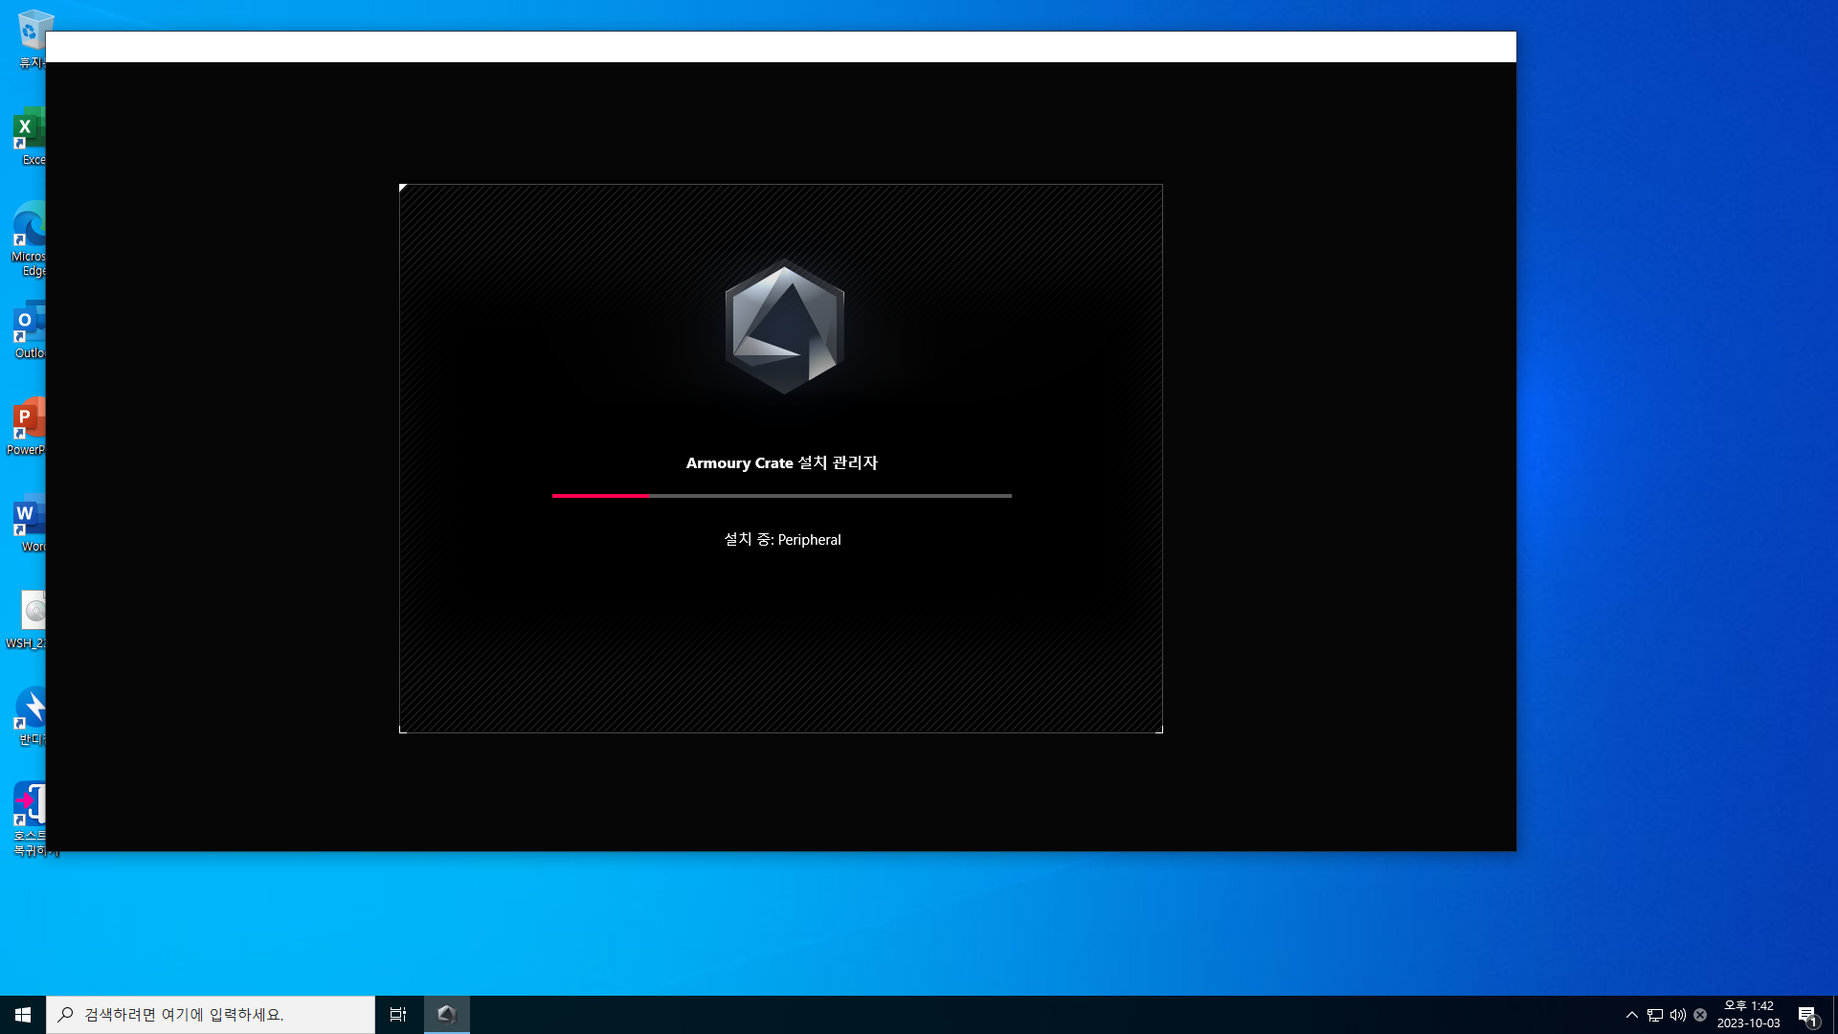Screen dimensions: 1838x1034
Task: Open the Windows Start menu
Action: [23, 1014]
